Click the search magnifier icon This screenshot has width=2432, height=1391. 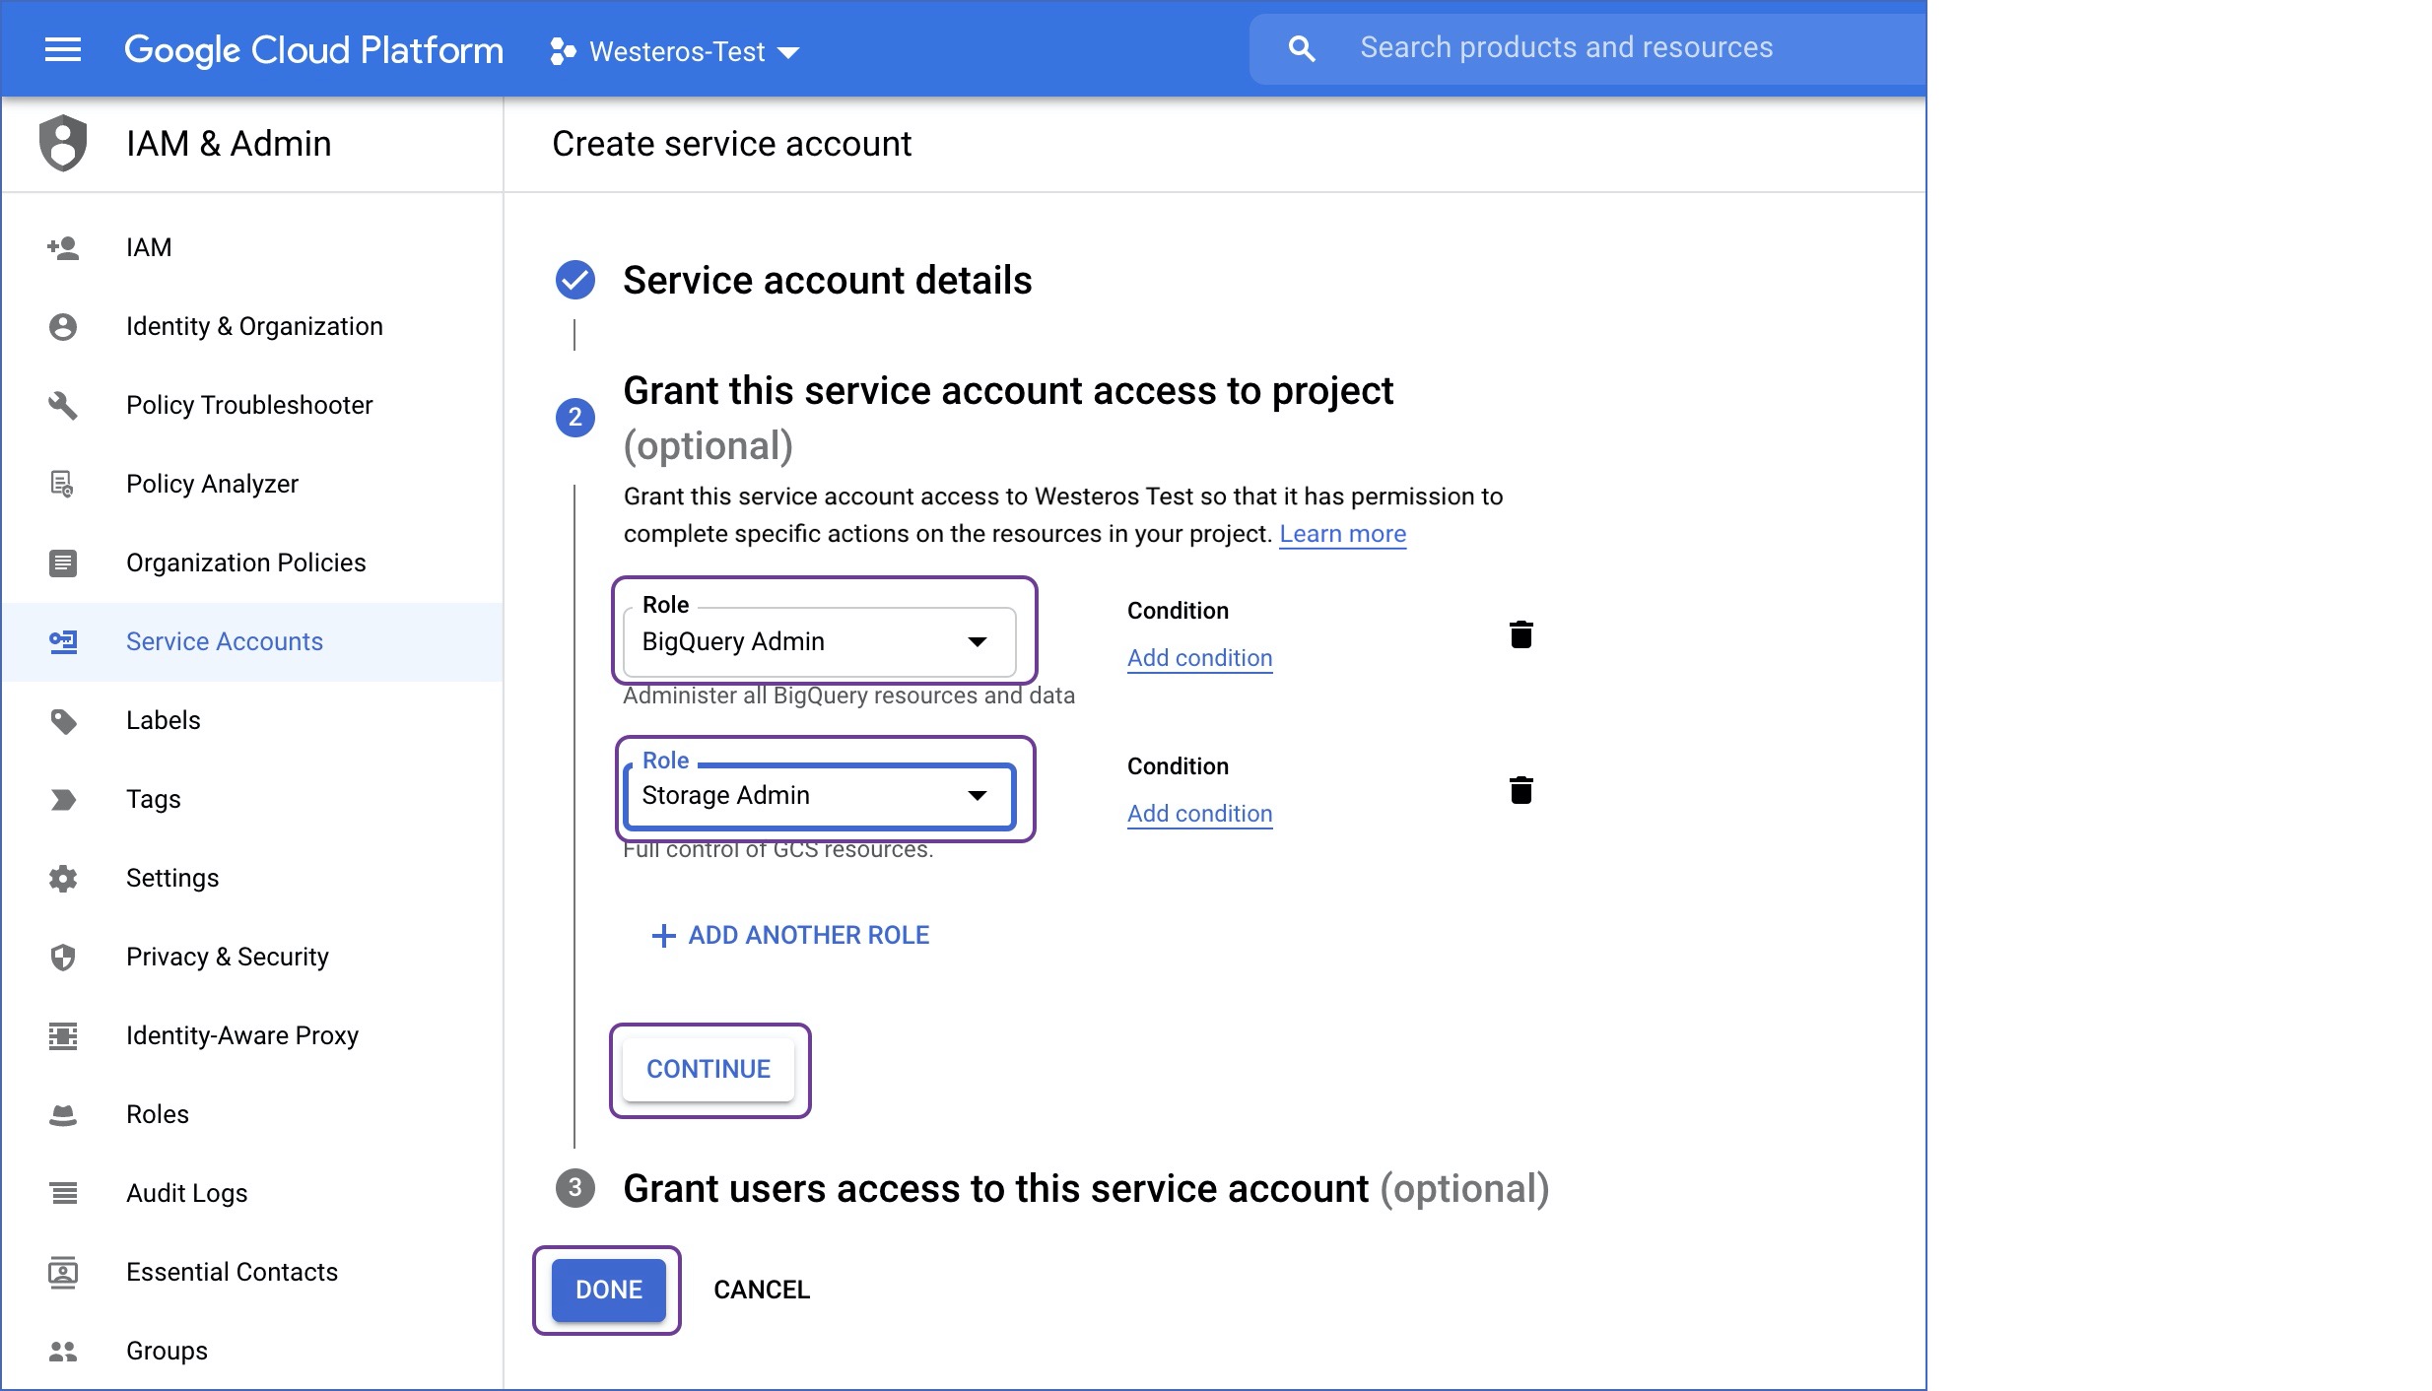(x=1301, y=47)
